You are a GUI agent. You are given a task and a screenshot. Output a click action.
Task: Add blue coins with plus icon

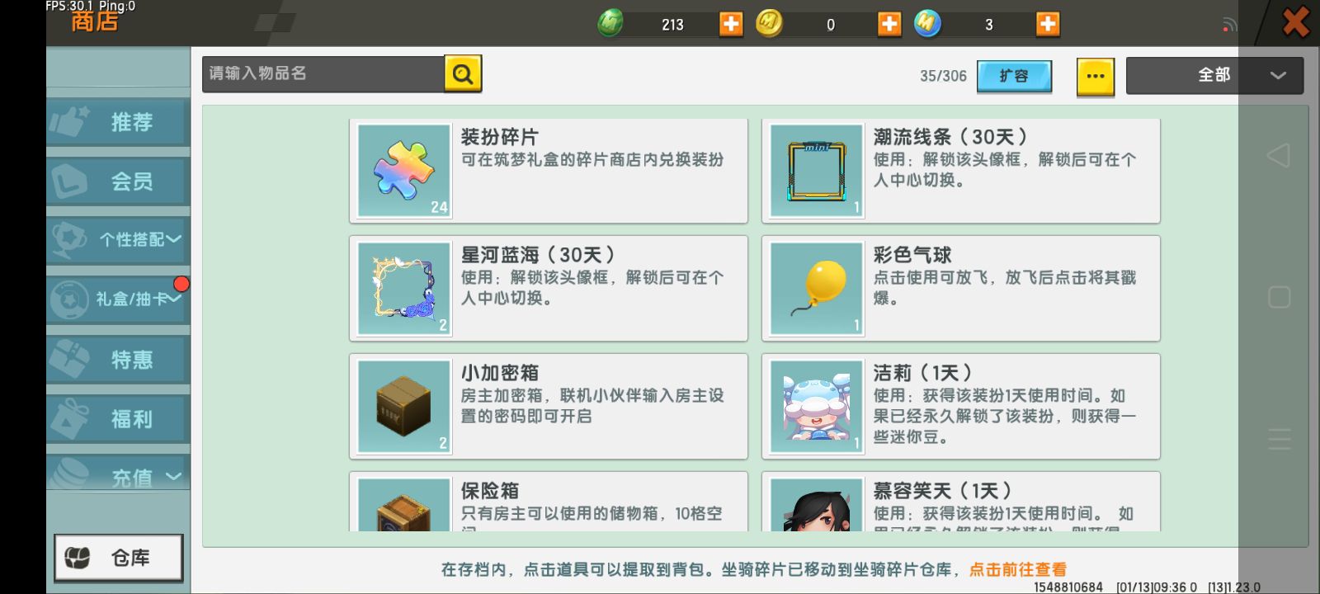[1047, 24]
